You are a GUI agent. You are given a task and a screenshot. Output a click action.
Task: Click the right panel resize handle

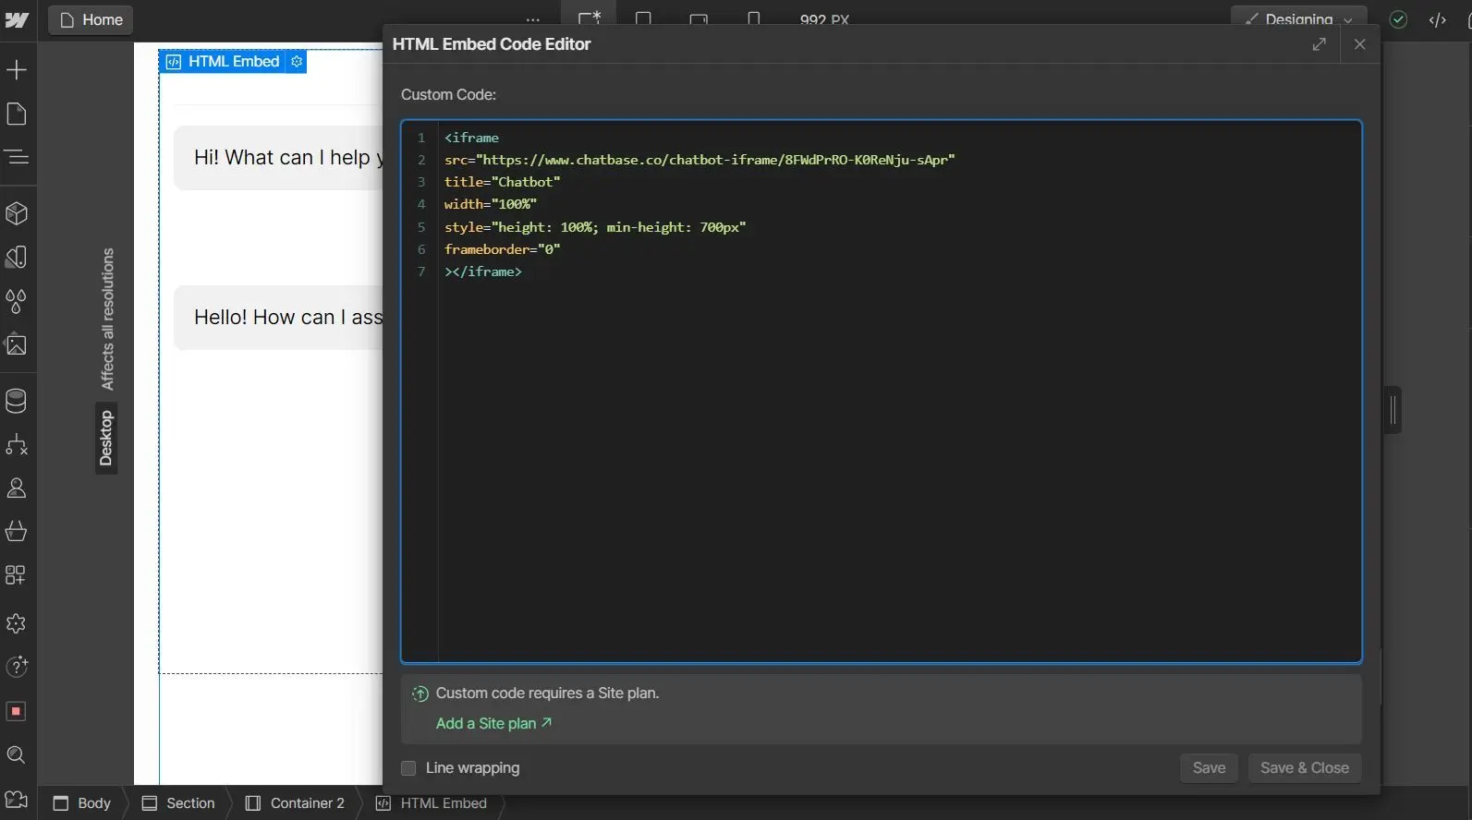(1393, 410)
